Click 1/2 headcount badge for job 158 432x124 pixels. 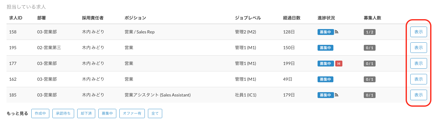370,32
